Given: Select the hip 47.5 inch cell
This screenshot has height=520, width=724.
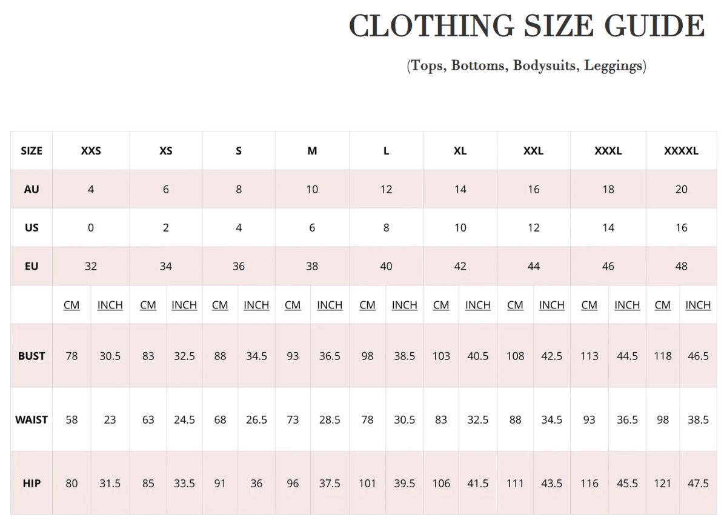Looking at the screenshot, I should pos(698,484).
